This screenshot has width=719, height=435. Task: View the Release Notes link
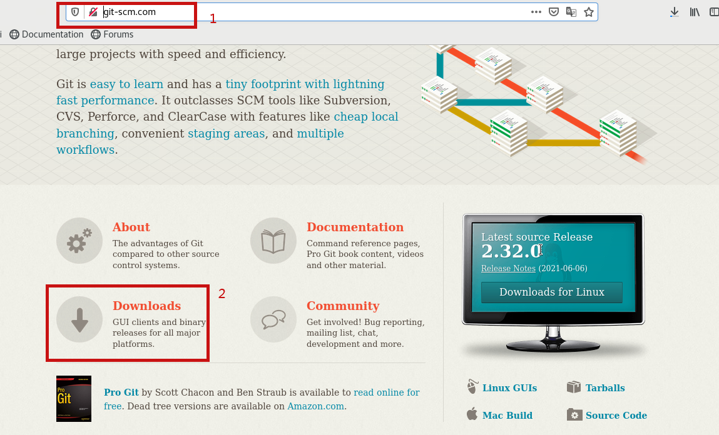(x=508, y=268)
